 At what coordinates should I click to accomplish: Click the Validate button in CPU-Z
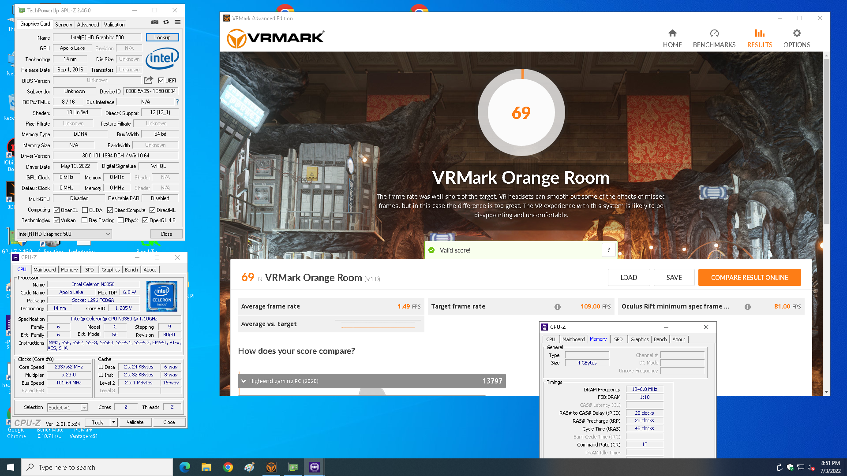135,422
